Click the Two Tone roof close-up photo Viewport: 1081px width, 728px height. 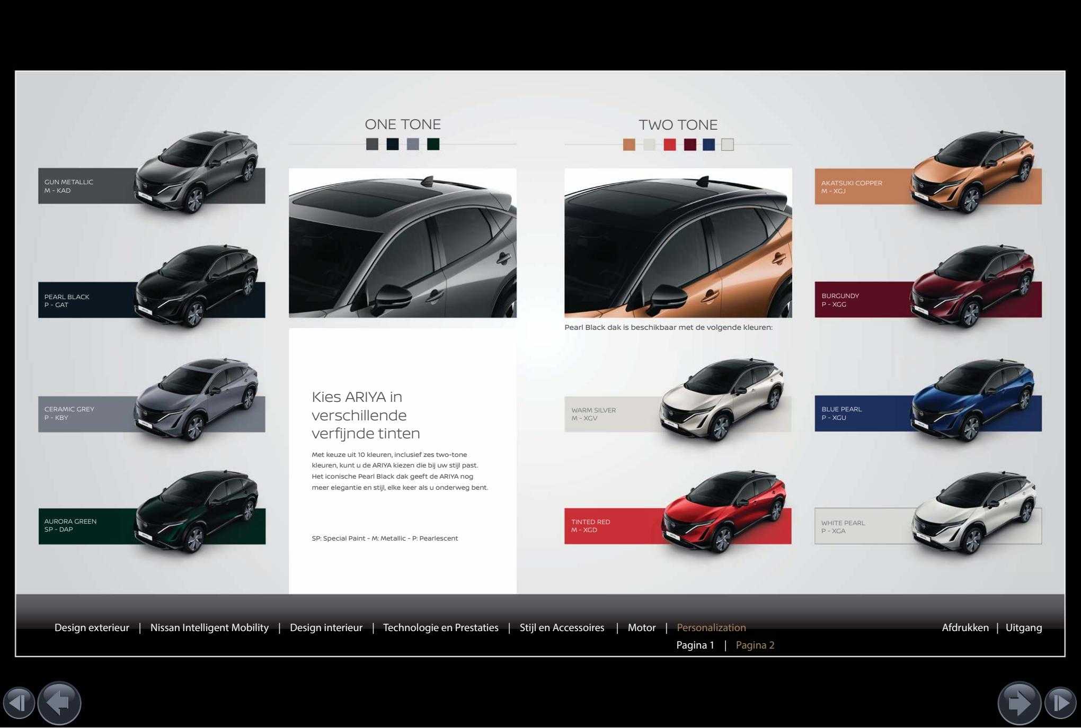coord(678,243)
